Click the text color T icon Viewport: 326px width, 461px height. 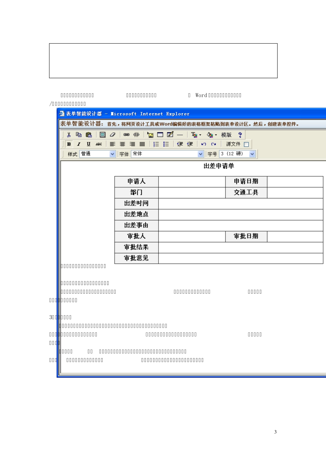tap(194, 135)
